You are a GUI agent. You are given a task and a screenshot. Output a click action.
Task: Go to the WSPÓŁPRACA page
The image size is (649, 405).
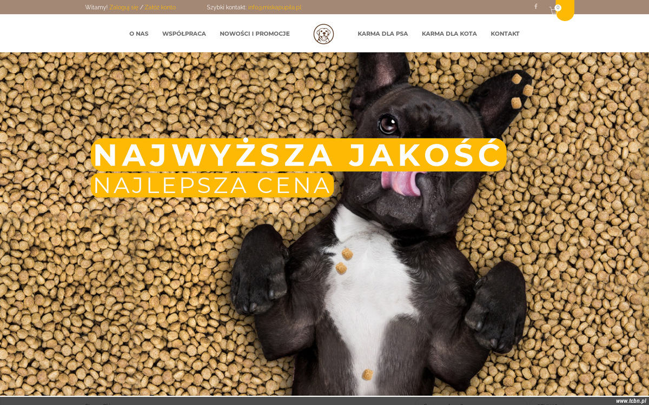184,34
